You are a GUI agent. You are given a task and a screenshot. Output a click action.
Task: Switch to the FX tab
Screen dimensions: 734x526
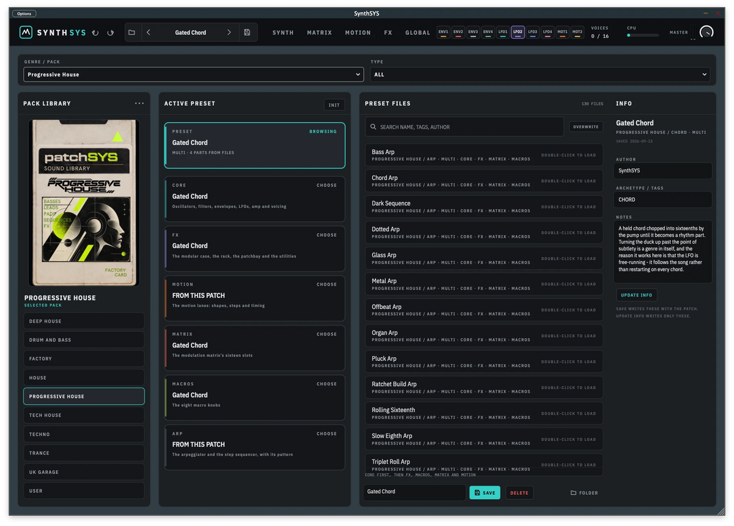tap(388, 32)
